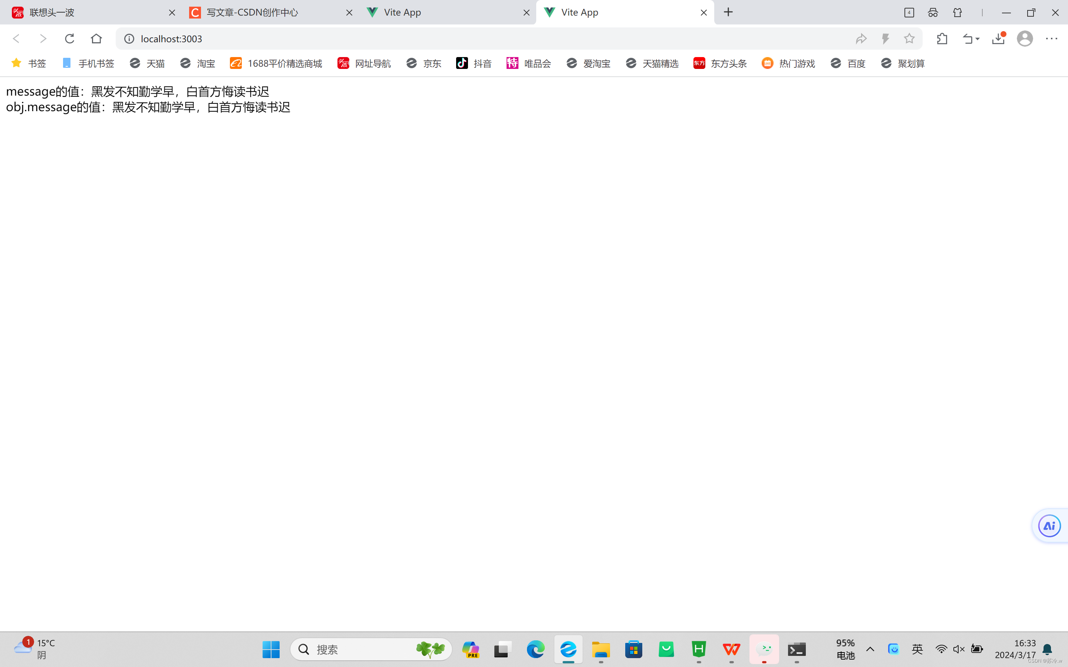
Task: Open the 手机书签 bookmark
Action: click(88, 63)
